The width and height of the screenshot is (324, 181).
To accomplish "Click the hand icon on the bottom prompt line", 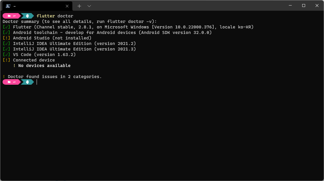I will point(27,82).
